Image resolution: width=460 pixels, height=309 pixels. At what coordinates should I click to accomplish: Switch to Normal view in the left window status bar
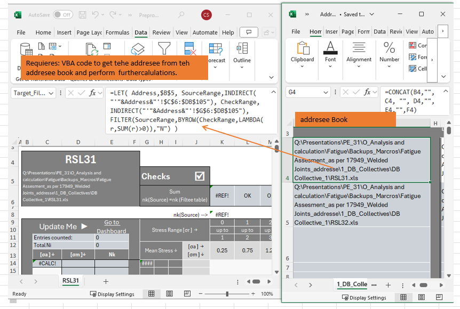pyautogui.click(x=152, y=294)
